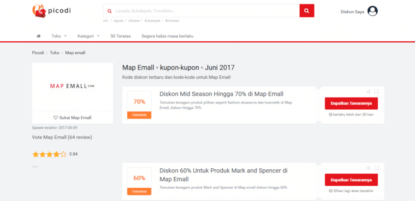Click the fifth rating star

click(x=63, y=154)
